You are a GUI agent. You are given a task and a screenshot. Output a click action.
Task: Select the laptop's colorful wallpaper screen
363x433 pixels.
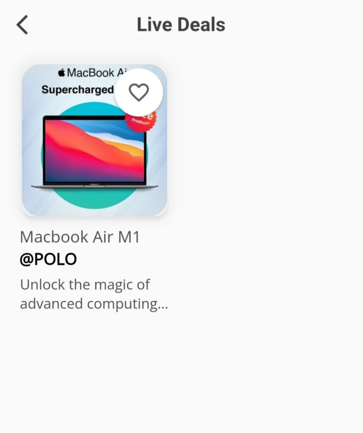pyautogui.click(x=94, y=151)
